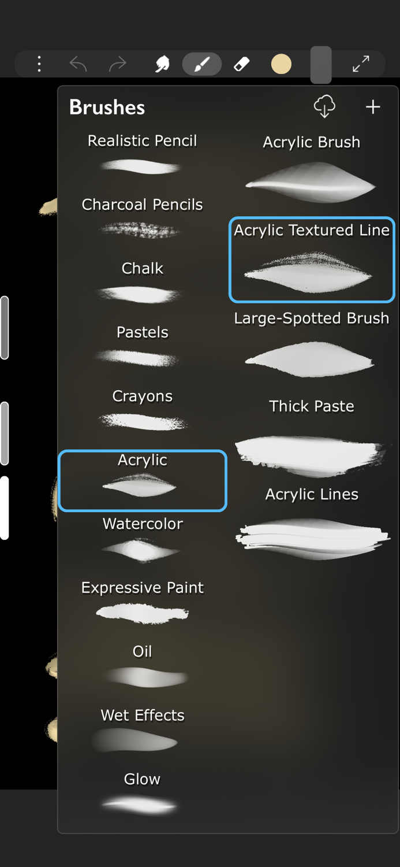The width and height of the screenshot is (400, 867).
Task: Create a new brush with the plus icon
Action: click(373, 106)
